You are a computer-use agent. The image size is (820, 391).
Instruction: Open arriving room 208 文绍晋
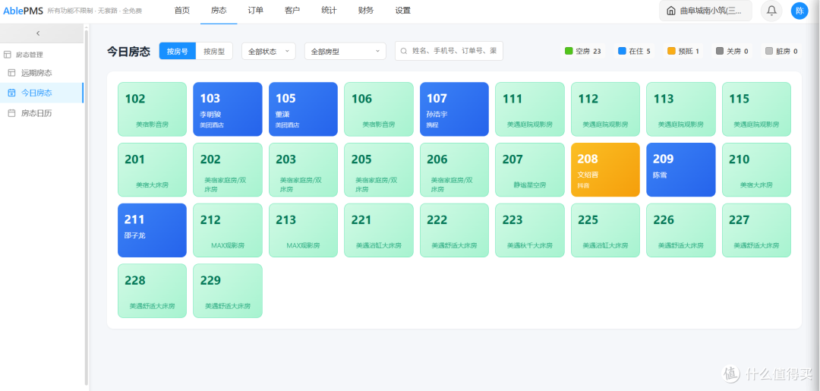pos(606,170)
